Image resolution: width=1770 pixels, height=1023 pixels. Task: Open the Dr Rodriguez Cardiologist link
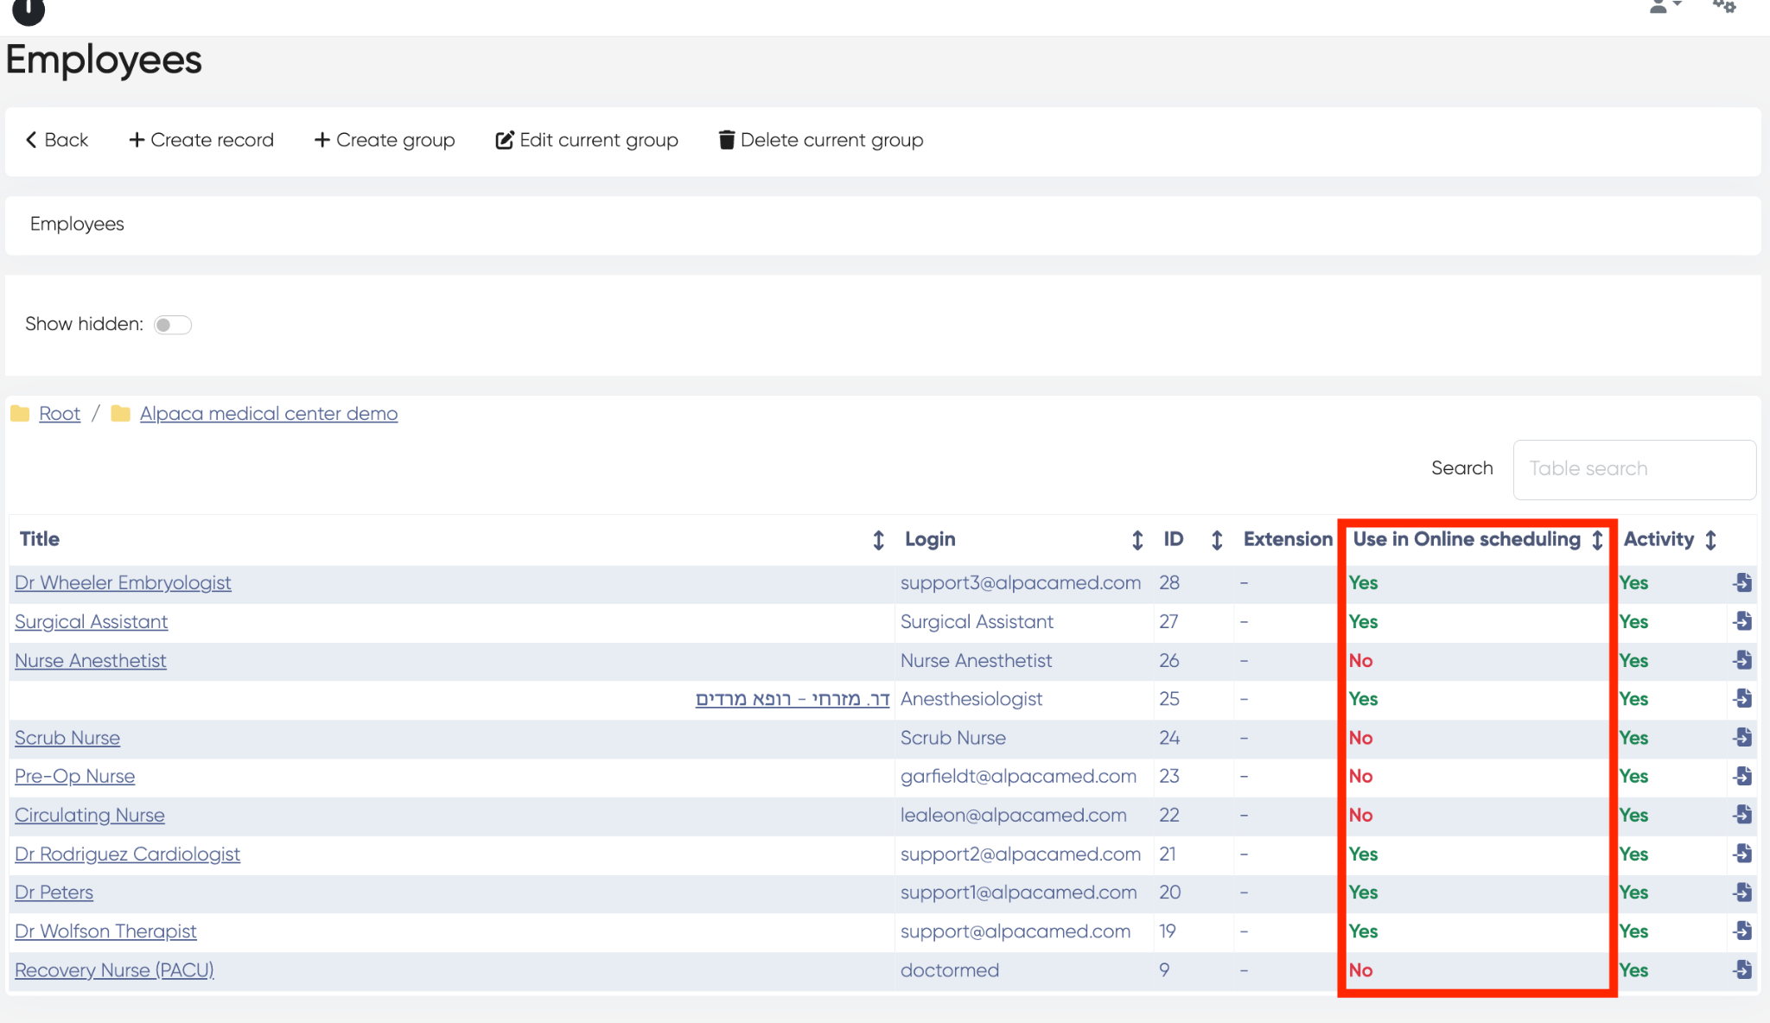pos(127,854)
